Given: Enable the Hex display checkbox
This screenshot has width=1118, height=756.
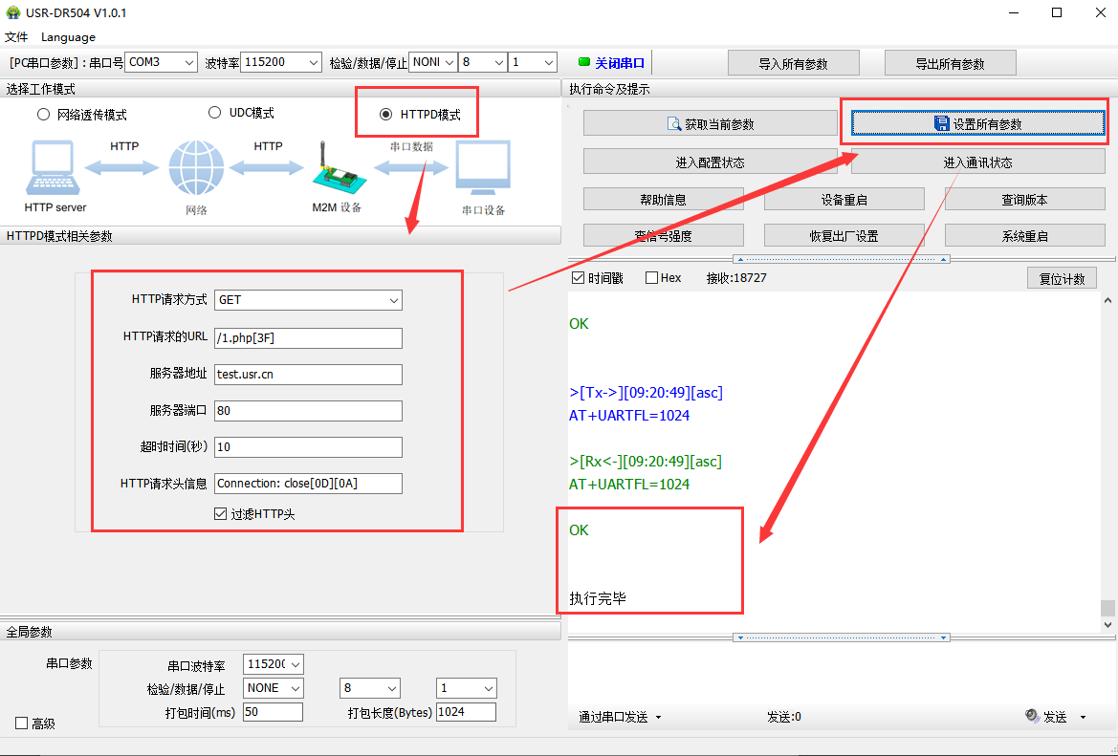Looking at the screenshot, I should pos(651,278).
